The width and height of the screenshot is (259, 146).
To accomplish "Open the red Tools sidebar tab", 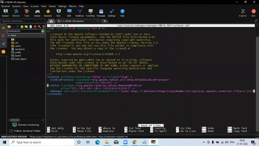I will pyautogui.click(x=3, y=36).
